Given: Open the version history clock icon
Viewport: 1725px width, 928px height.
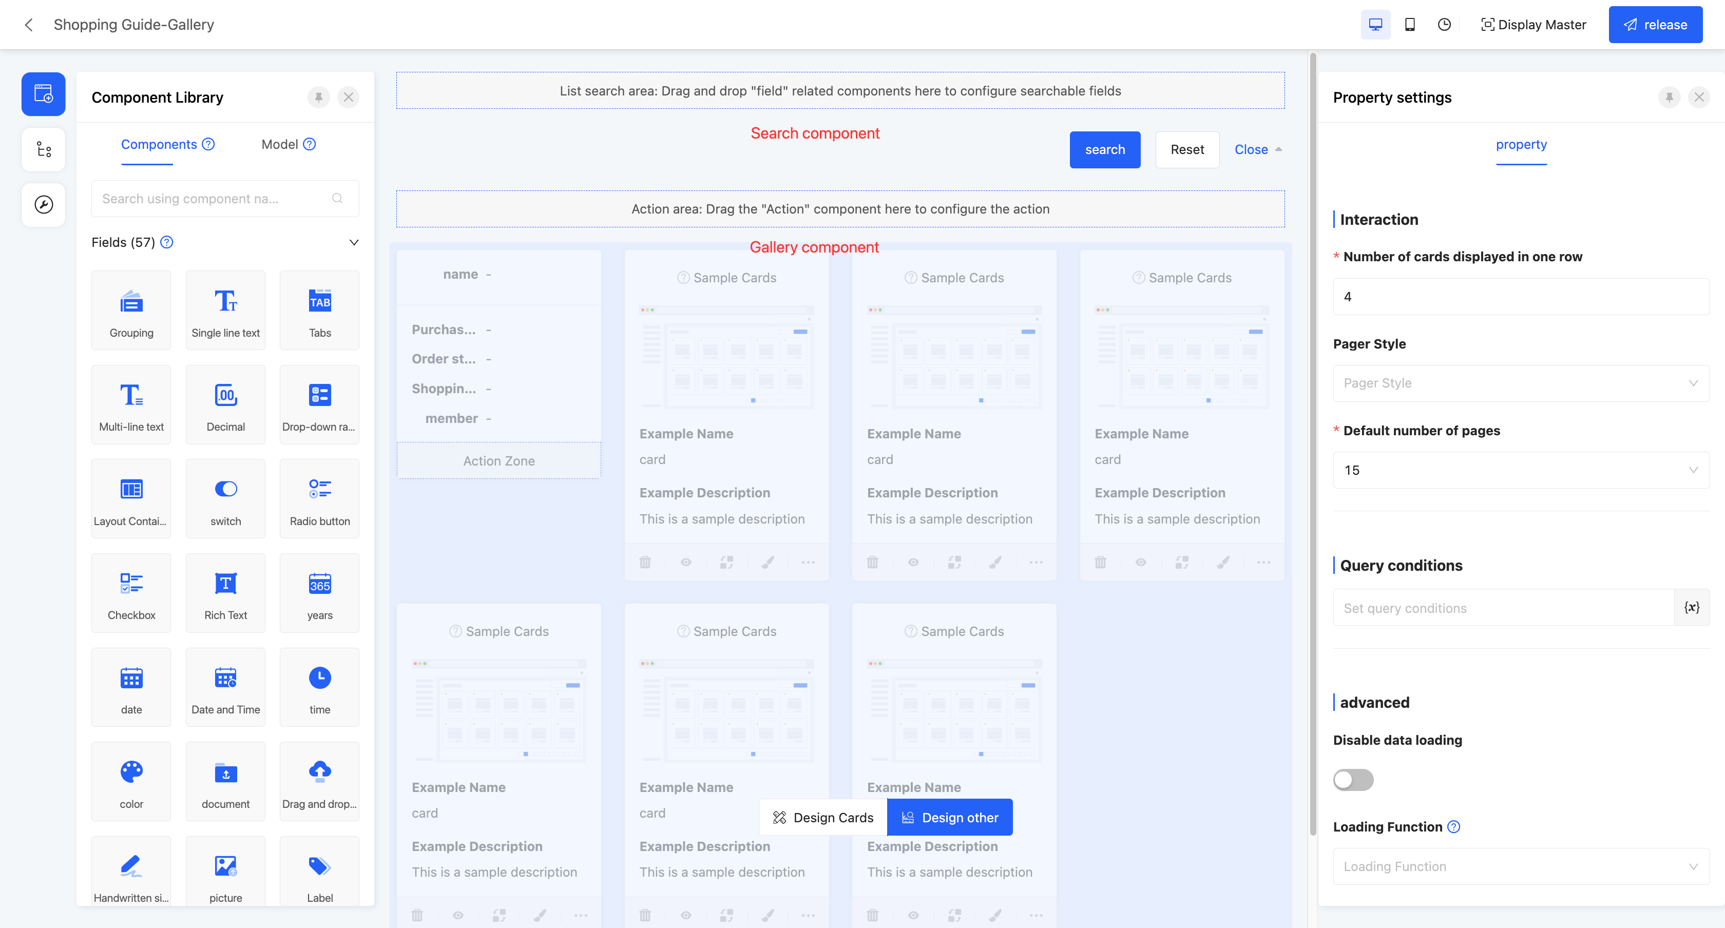Looking at the screenshot, I should coord(1444,25).
